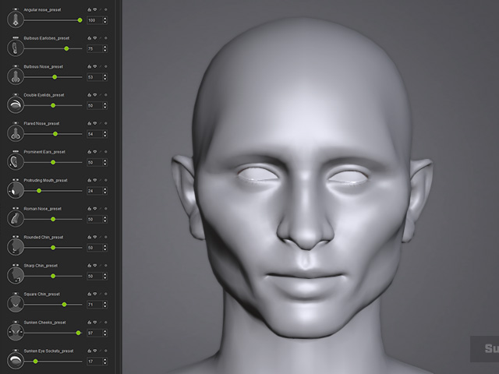499x374 pixels.
Task: Click the Sunken Eye Sockets slider handle
Action: 35,362
